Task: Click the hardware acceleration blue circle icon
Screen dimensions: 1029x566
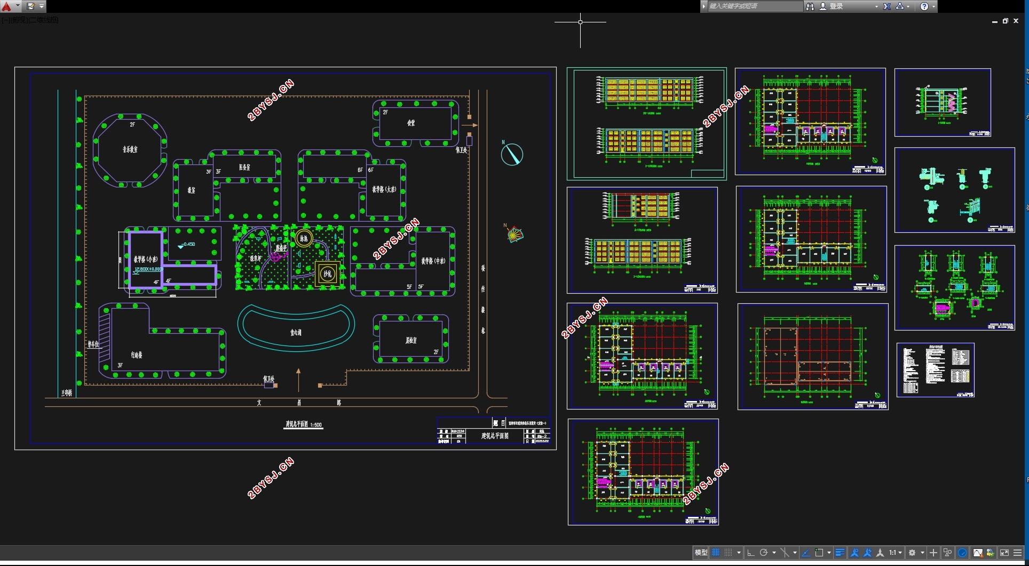Action: (962, 553)
